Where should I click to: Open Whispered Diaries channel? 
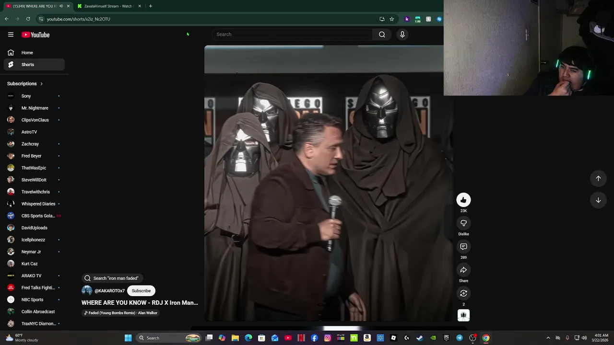click(34, 204)
